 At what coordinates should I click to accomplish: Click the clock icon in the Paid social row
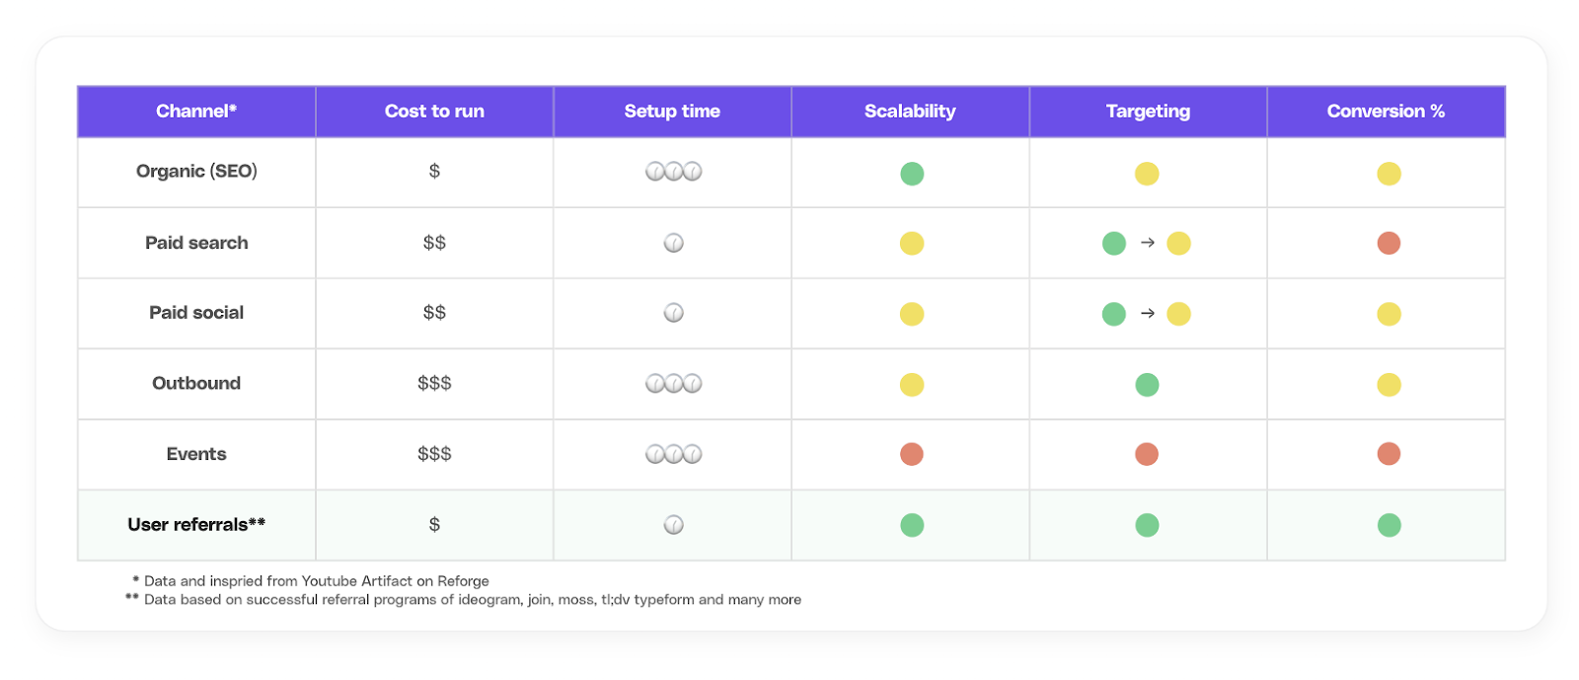(673, 313)
